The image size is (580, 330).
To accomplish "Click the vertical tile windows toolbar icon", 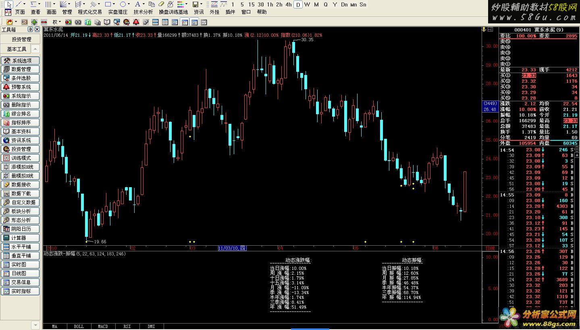I will [x=165, y=22].
